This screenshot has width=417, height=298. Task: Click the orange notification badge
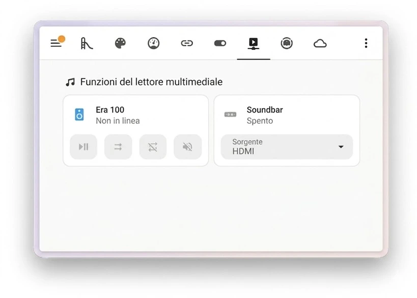pyautogui.click(x=62, y=39)
